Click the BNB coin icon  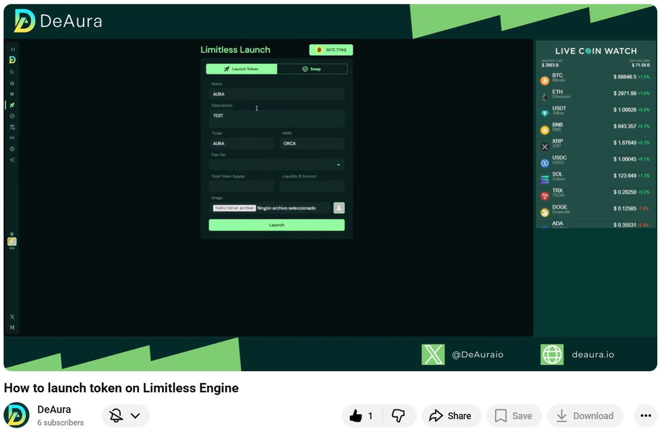544,130
